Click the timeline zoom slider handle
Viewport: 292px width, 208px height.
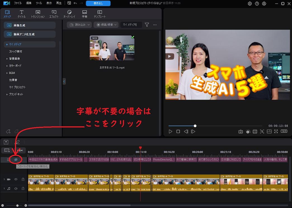(17, 205)
